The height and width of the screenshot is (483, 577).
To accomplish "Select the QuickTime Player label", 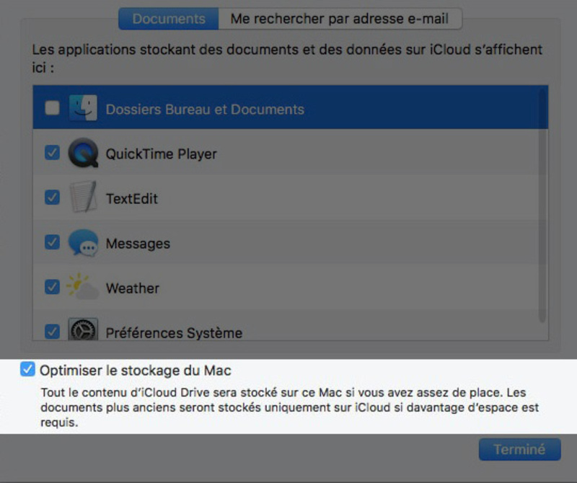I will point(161,154).
